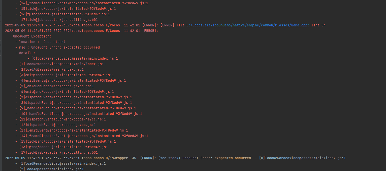Select the "Uncaught Exception:" log line
Screen dimensions: 386x171
click(x=32, y=36)
